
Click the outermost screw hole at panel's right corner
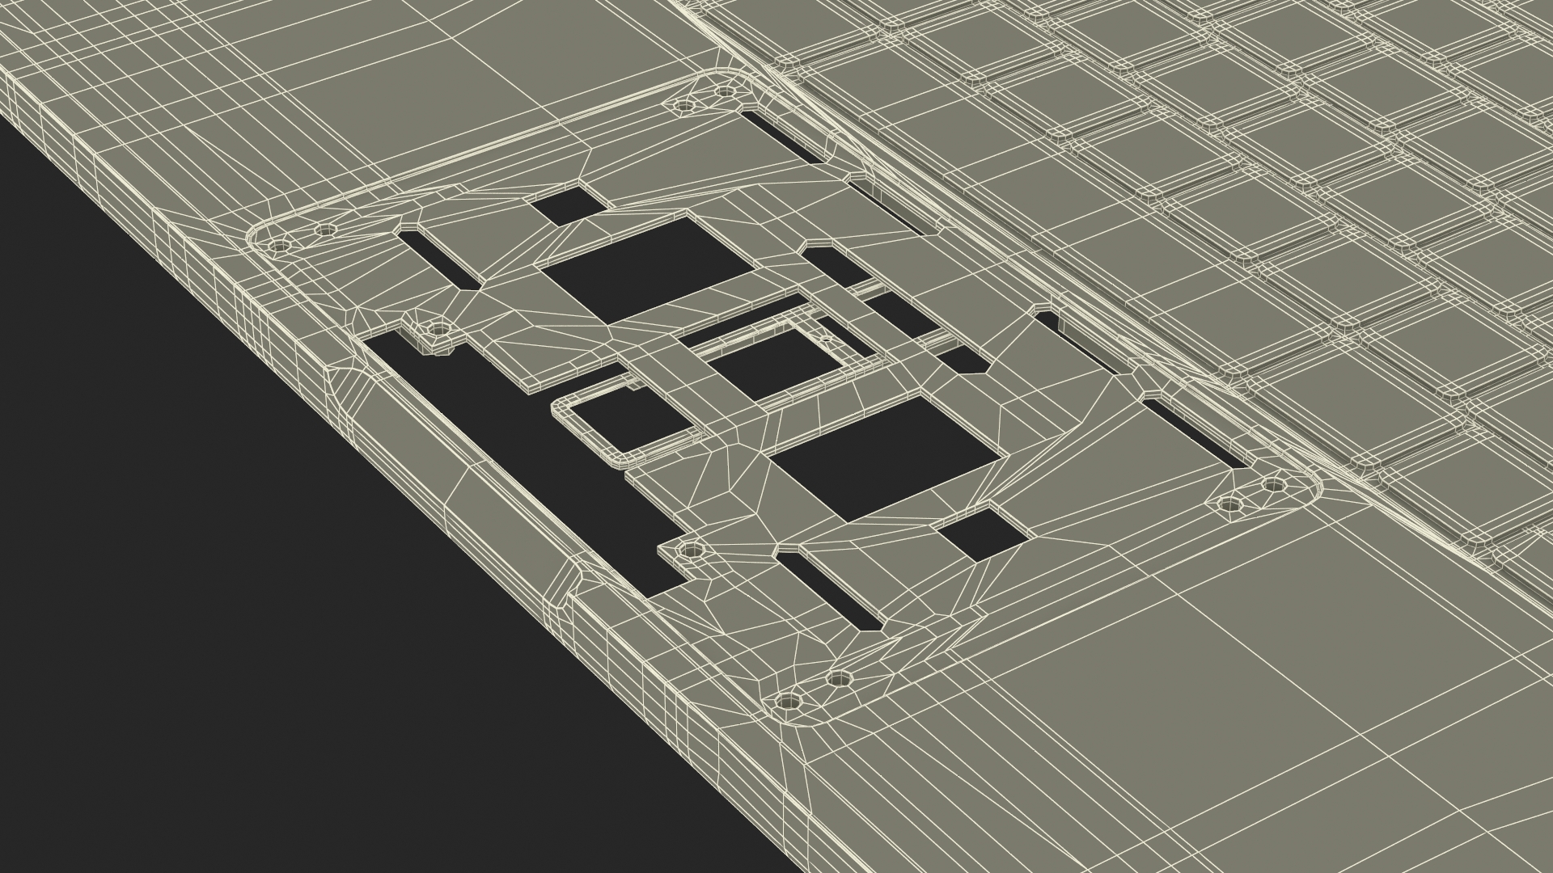click(1273, 485)
